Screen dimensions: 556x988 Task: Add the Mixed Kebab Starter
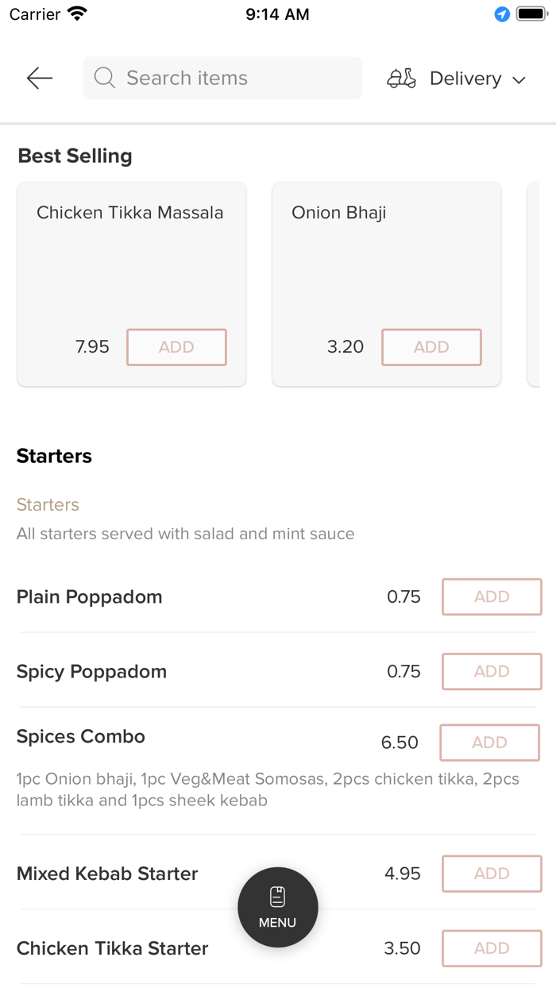(491, 874)
